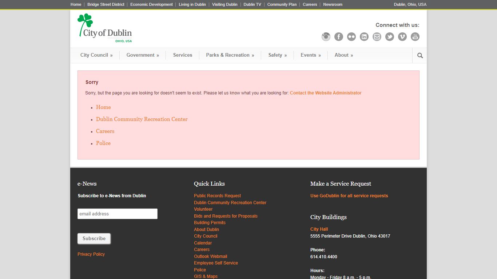Image resolution: width=497 pixels, height=279 pixels.
Task: Open Public Records Request quick link
Action: click(x=217, y=196)
